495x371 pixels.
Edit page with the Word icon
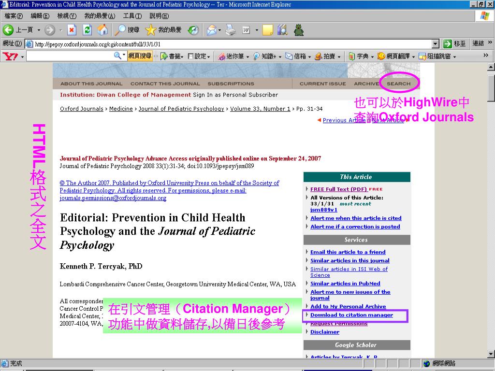(246, 30)
